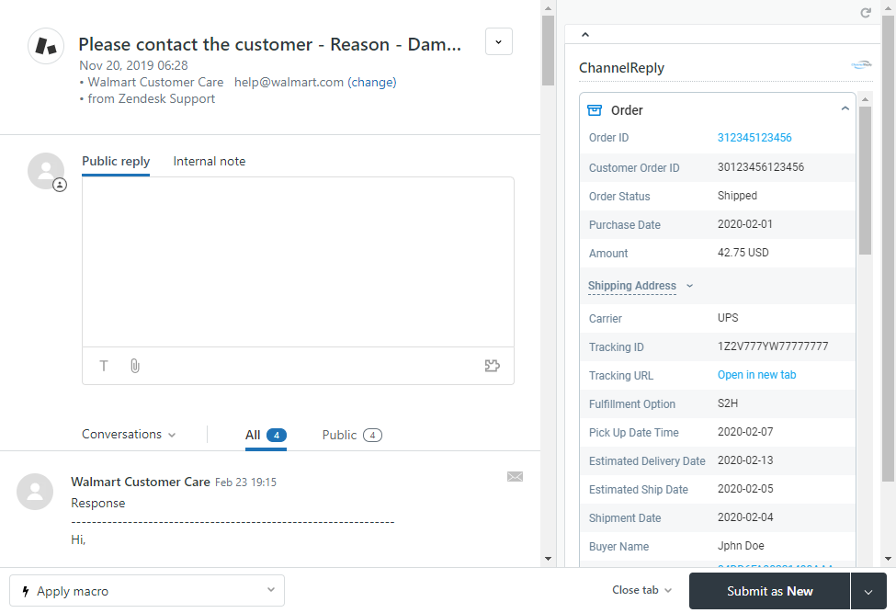Collapse the app panel with the top chevron

(585, 35)
